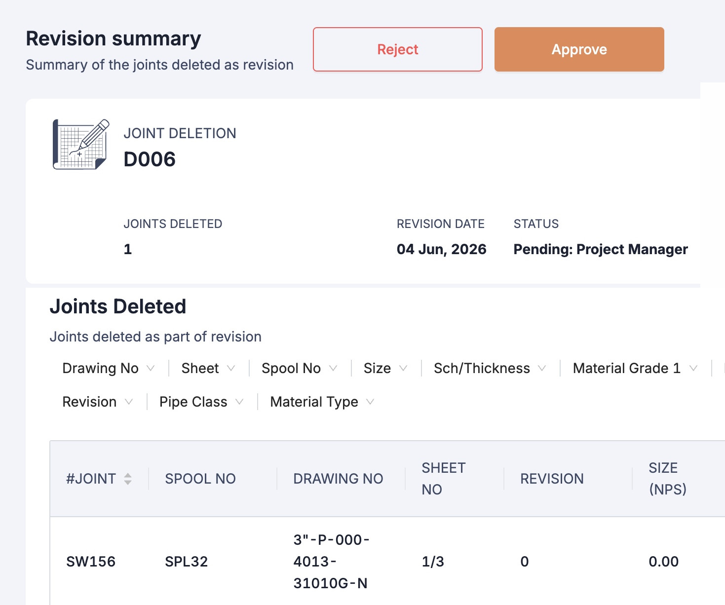Select the SIZE (NPS) column header

(x=667, y=479)
